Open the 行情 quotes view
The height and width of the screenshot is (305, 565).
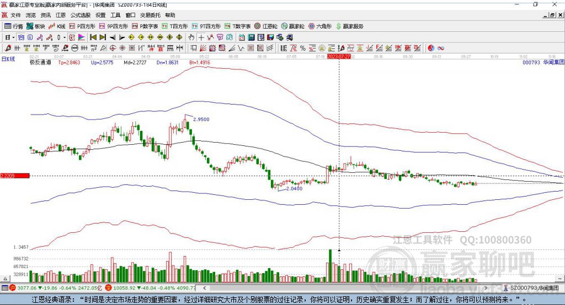coord(13,26)
